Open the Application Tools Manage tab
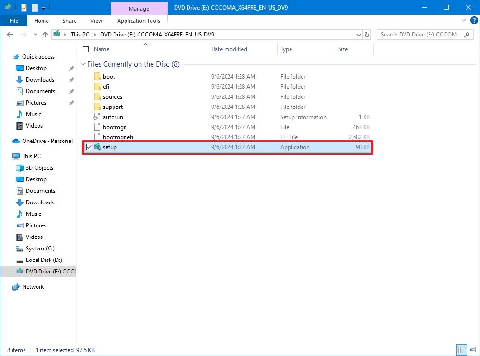This screenshot has width=480, height=356. (139, 8)
